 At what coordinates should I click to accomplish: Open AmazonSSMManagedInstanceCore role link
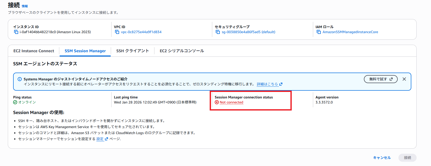350,32
